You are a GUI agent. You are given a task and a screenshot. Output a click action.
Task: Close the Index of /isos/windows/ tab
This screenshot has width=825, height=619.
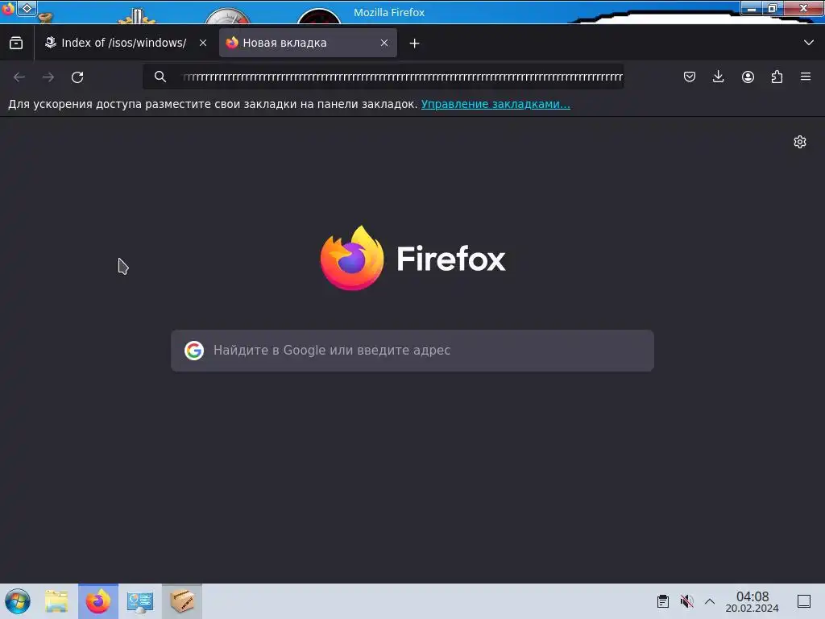click(203, 44)
